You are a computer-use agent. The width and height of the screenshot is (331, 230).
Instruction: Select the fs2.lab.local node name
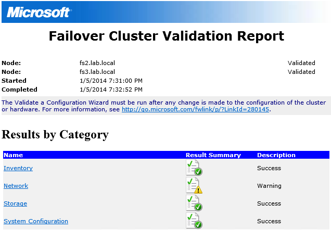click(94, 63)
